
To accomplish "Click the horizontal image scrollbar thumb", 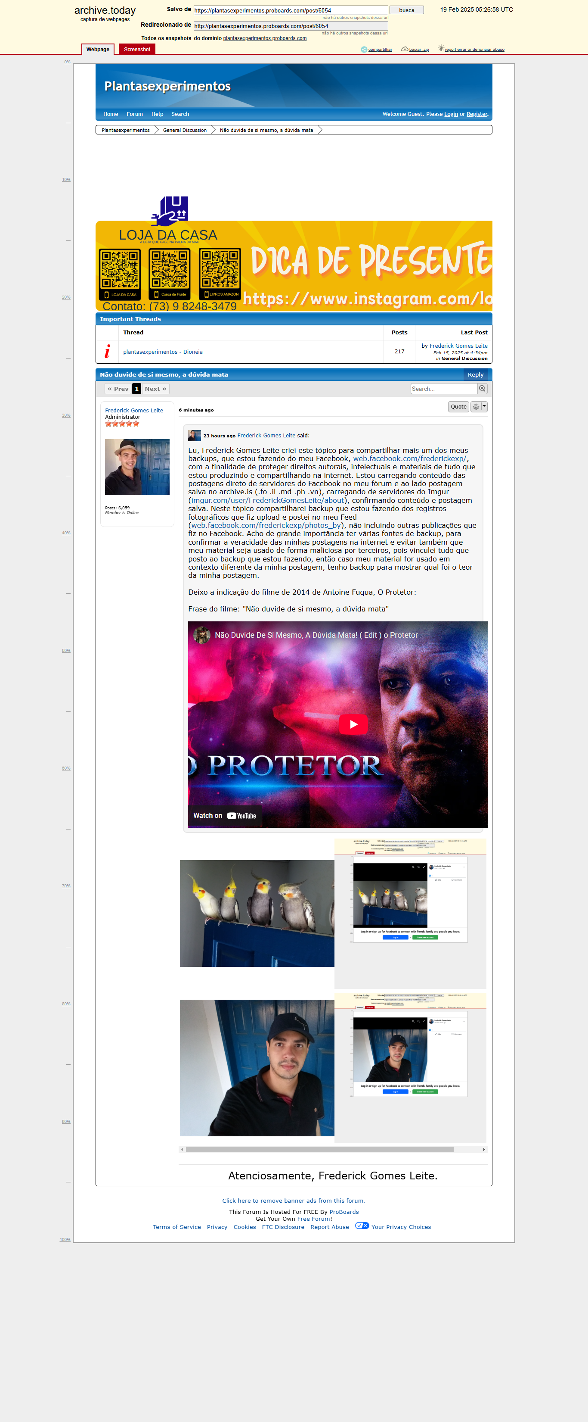I will tap(320, 1149).
